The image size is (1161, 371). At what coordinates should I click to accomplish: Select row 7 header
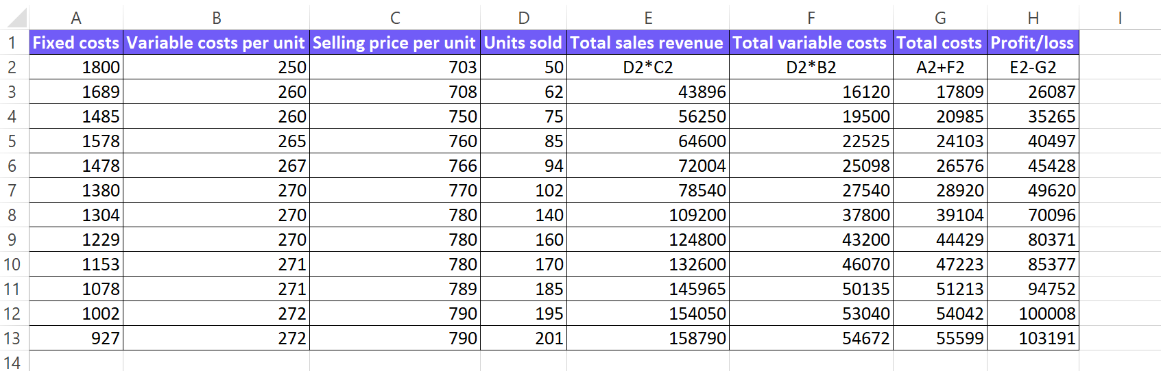14,190
